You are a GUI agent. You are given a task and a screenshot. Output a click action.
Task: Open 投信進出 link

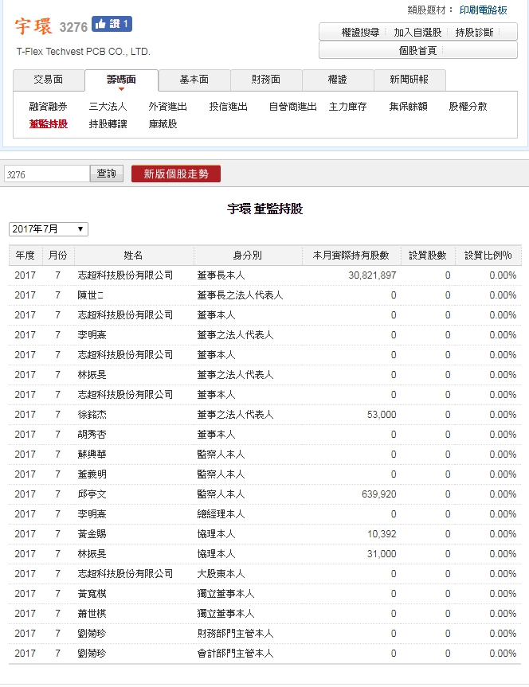pyautogui.click(x=229, y=107)
